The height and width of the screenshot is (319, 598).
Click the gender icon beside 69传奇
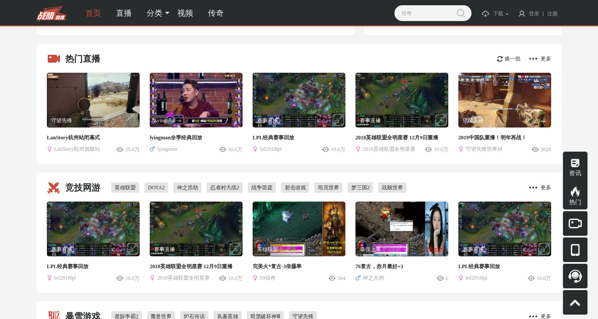[255, 278]
